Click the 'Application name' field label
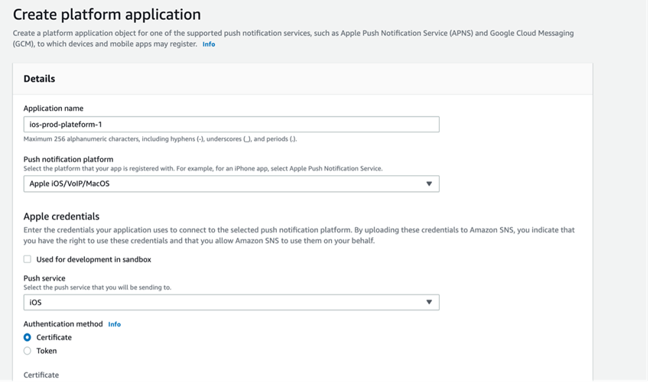Screen dimensions: 650x383 coord(54,109)
